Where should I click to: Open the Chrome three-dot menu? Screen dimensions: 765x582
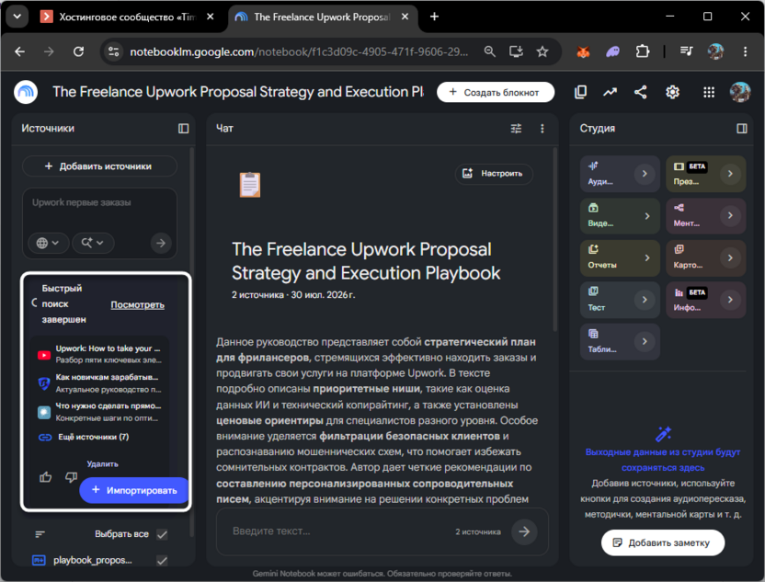coord(745,51)
